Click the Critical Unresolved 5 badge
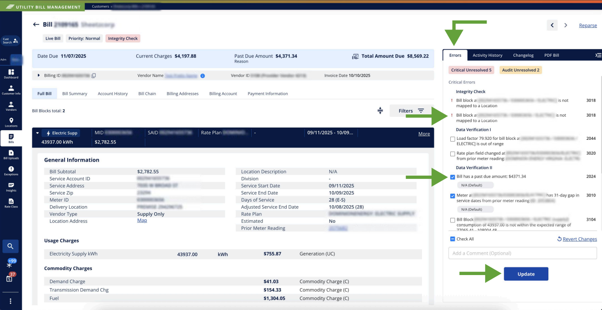This screenshot has width=602, height=310. [x=471, y=70]
